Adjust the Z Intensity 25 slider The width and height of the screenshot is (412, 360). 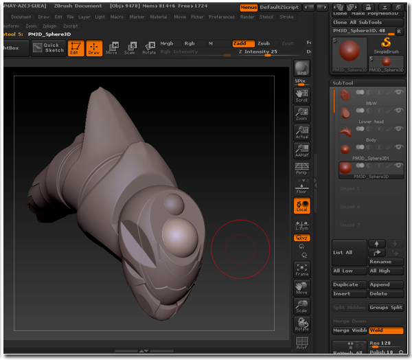pyautogui.click(x=266, y=52)
